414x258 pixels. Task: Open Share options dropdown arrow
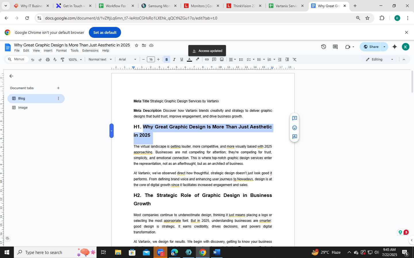click(384, 47)
